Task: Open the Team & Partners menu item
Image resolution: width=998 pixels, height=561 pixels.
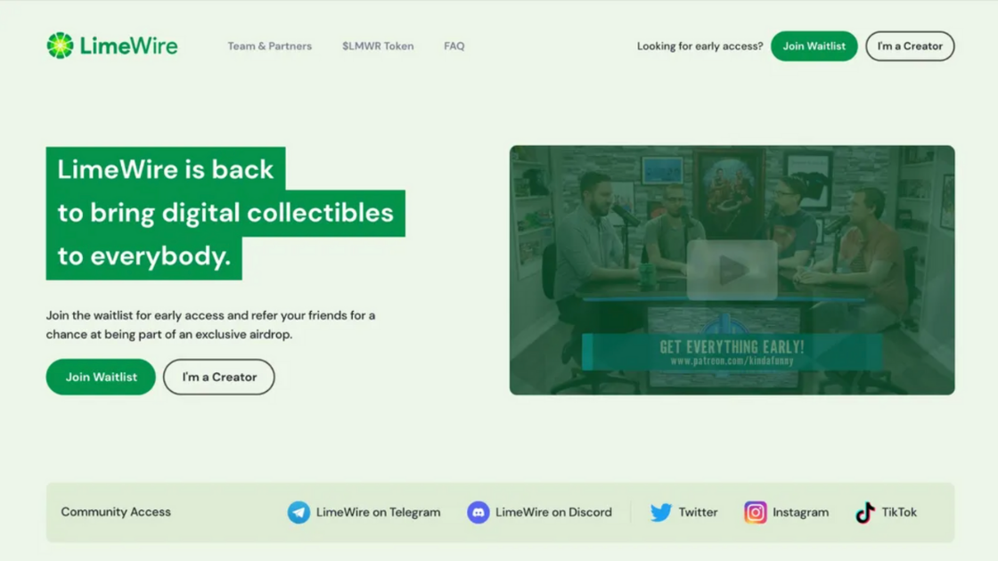Action: pos(270,45)
